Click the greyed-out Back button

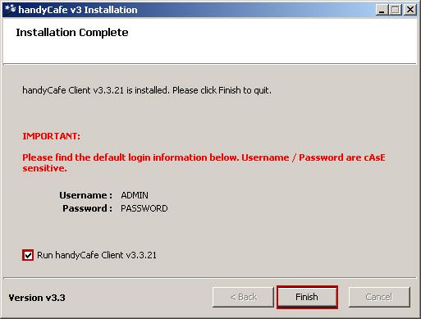(x=243, y=297)
